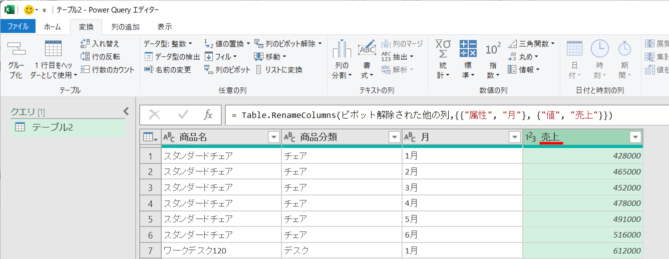Image resolution: width=669 pixels, height=259 pixels.
Task: Click the 6月 cell
Action: pos(462,234)
